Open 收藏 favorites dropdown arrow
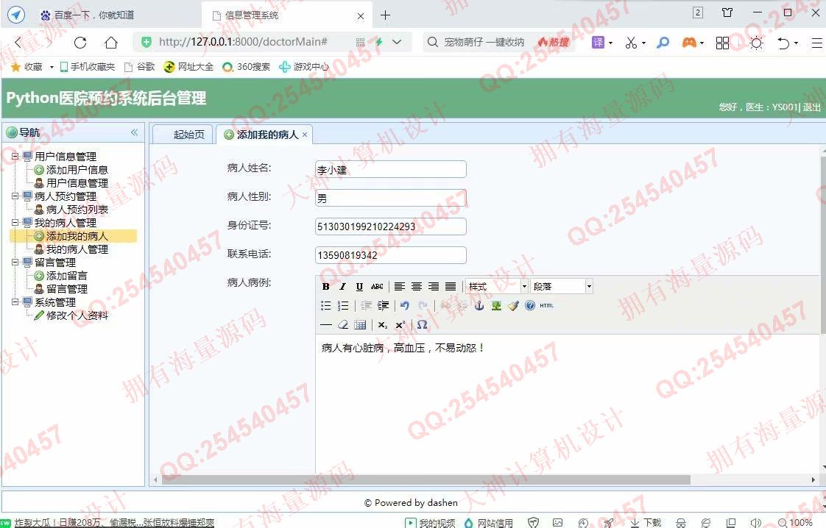 point(52,67)
